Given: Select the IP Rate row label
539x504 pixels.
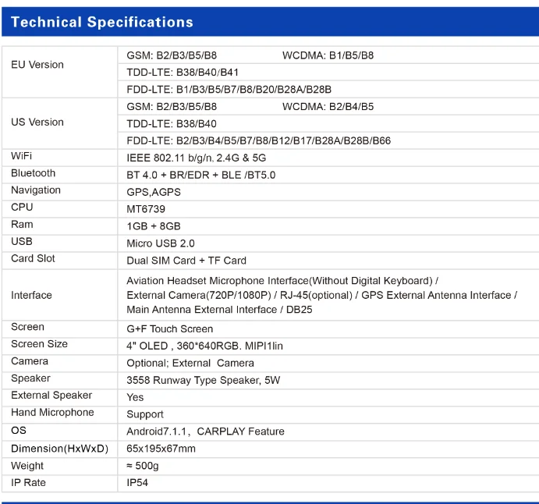Looking at the screenshot, I should (x=28, y=483).
